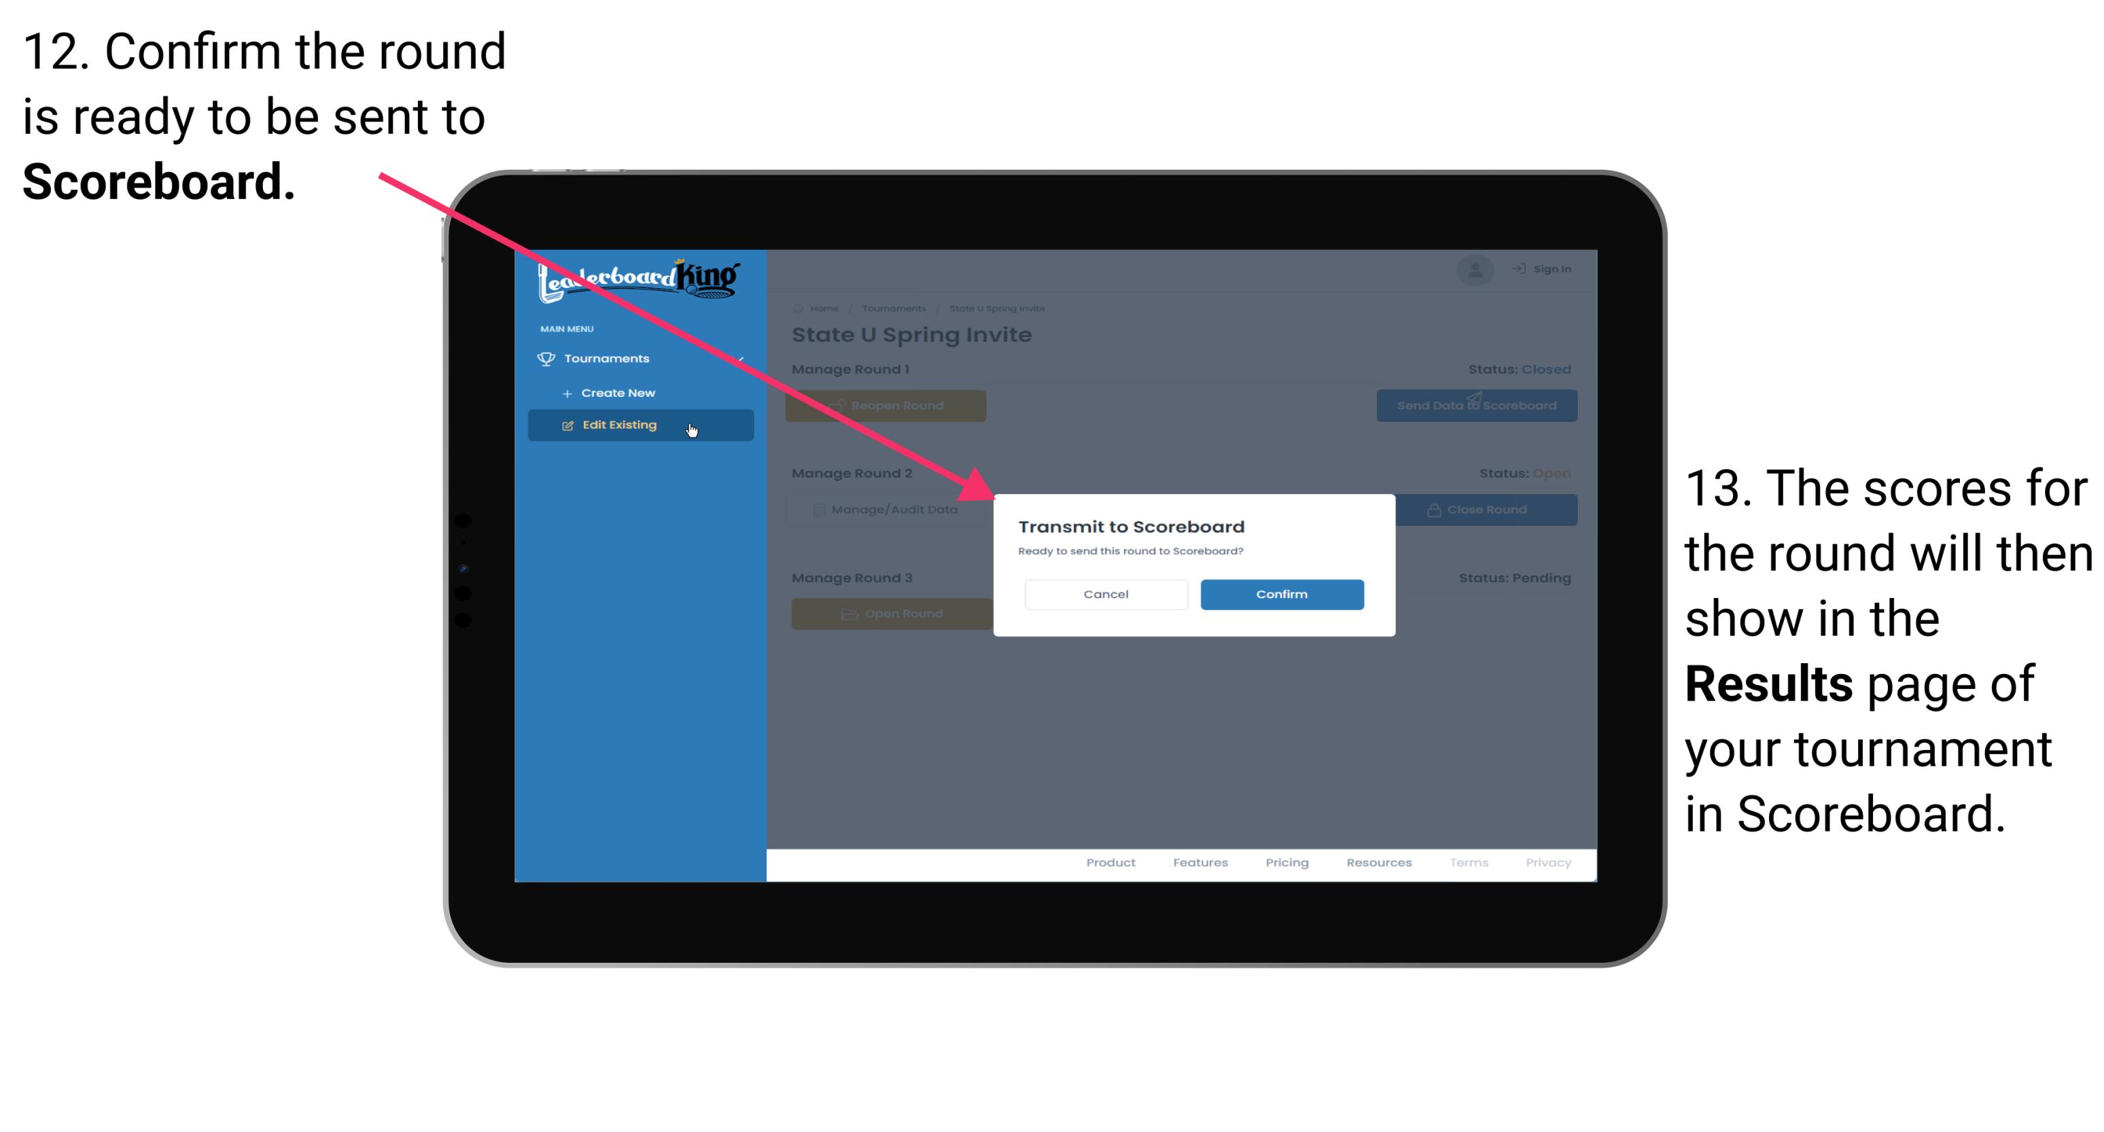
Task: Click Cancel on the Transmit dialog
Action: pos(1104,592)
